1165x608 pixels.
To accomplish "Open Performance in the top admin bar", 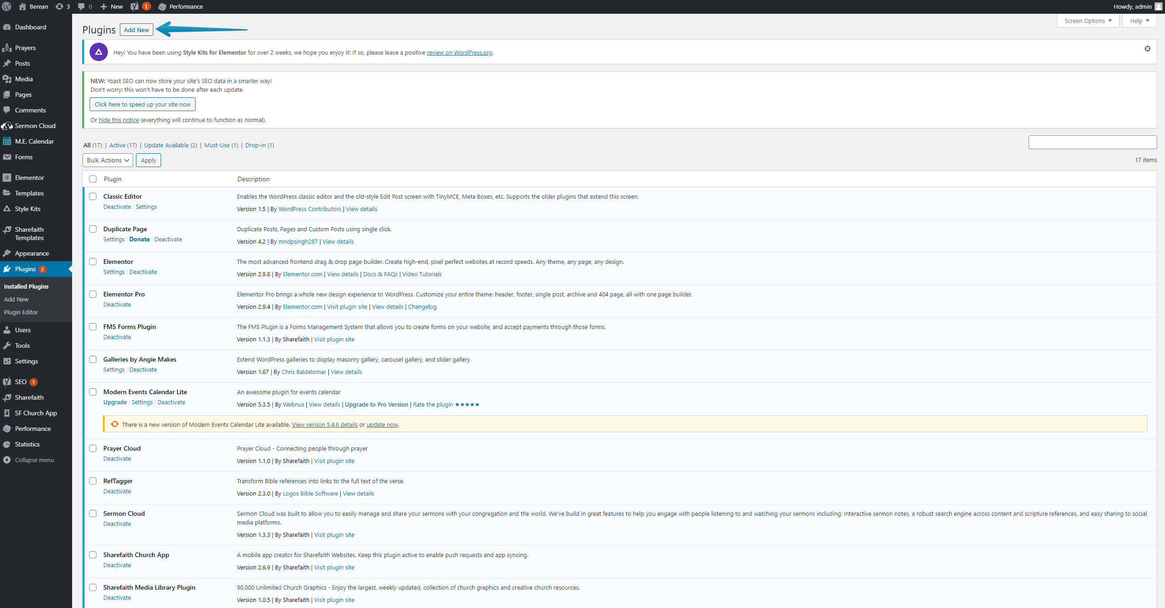I will click(x=180, y=6).
